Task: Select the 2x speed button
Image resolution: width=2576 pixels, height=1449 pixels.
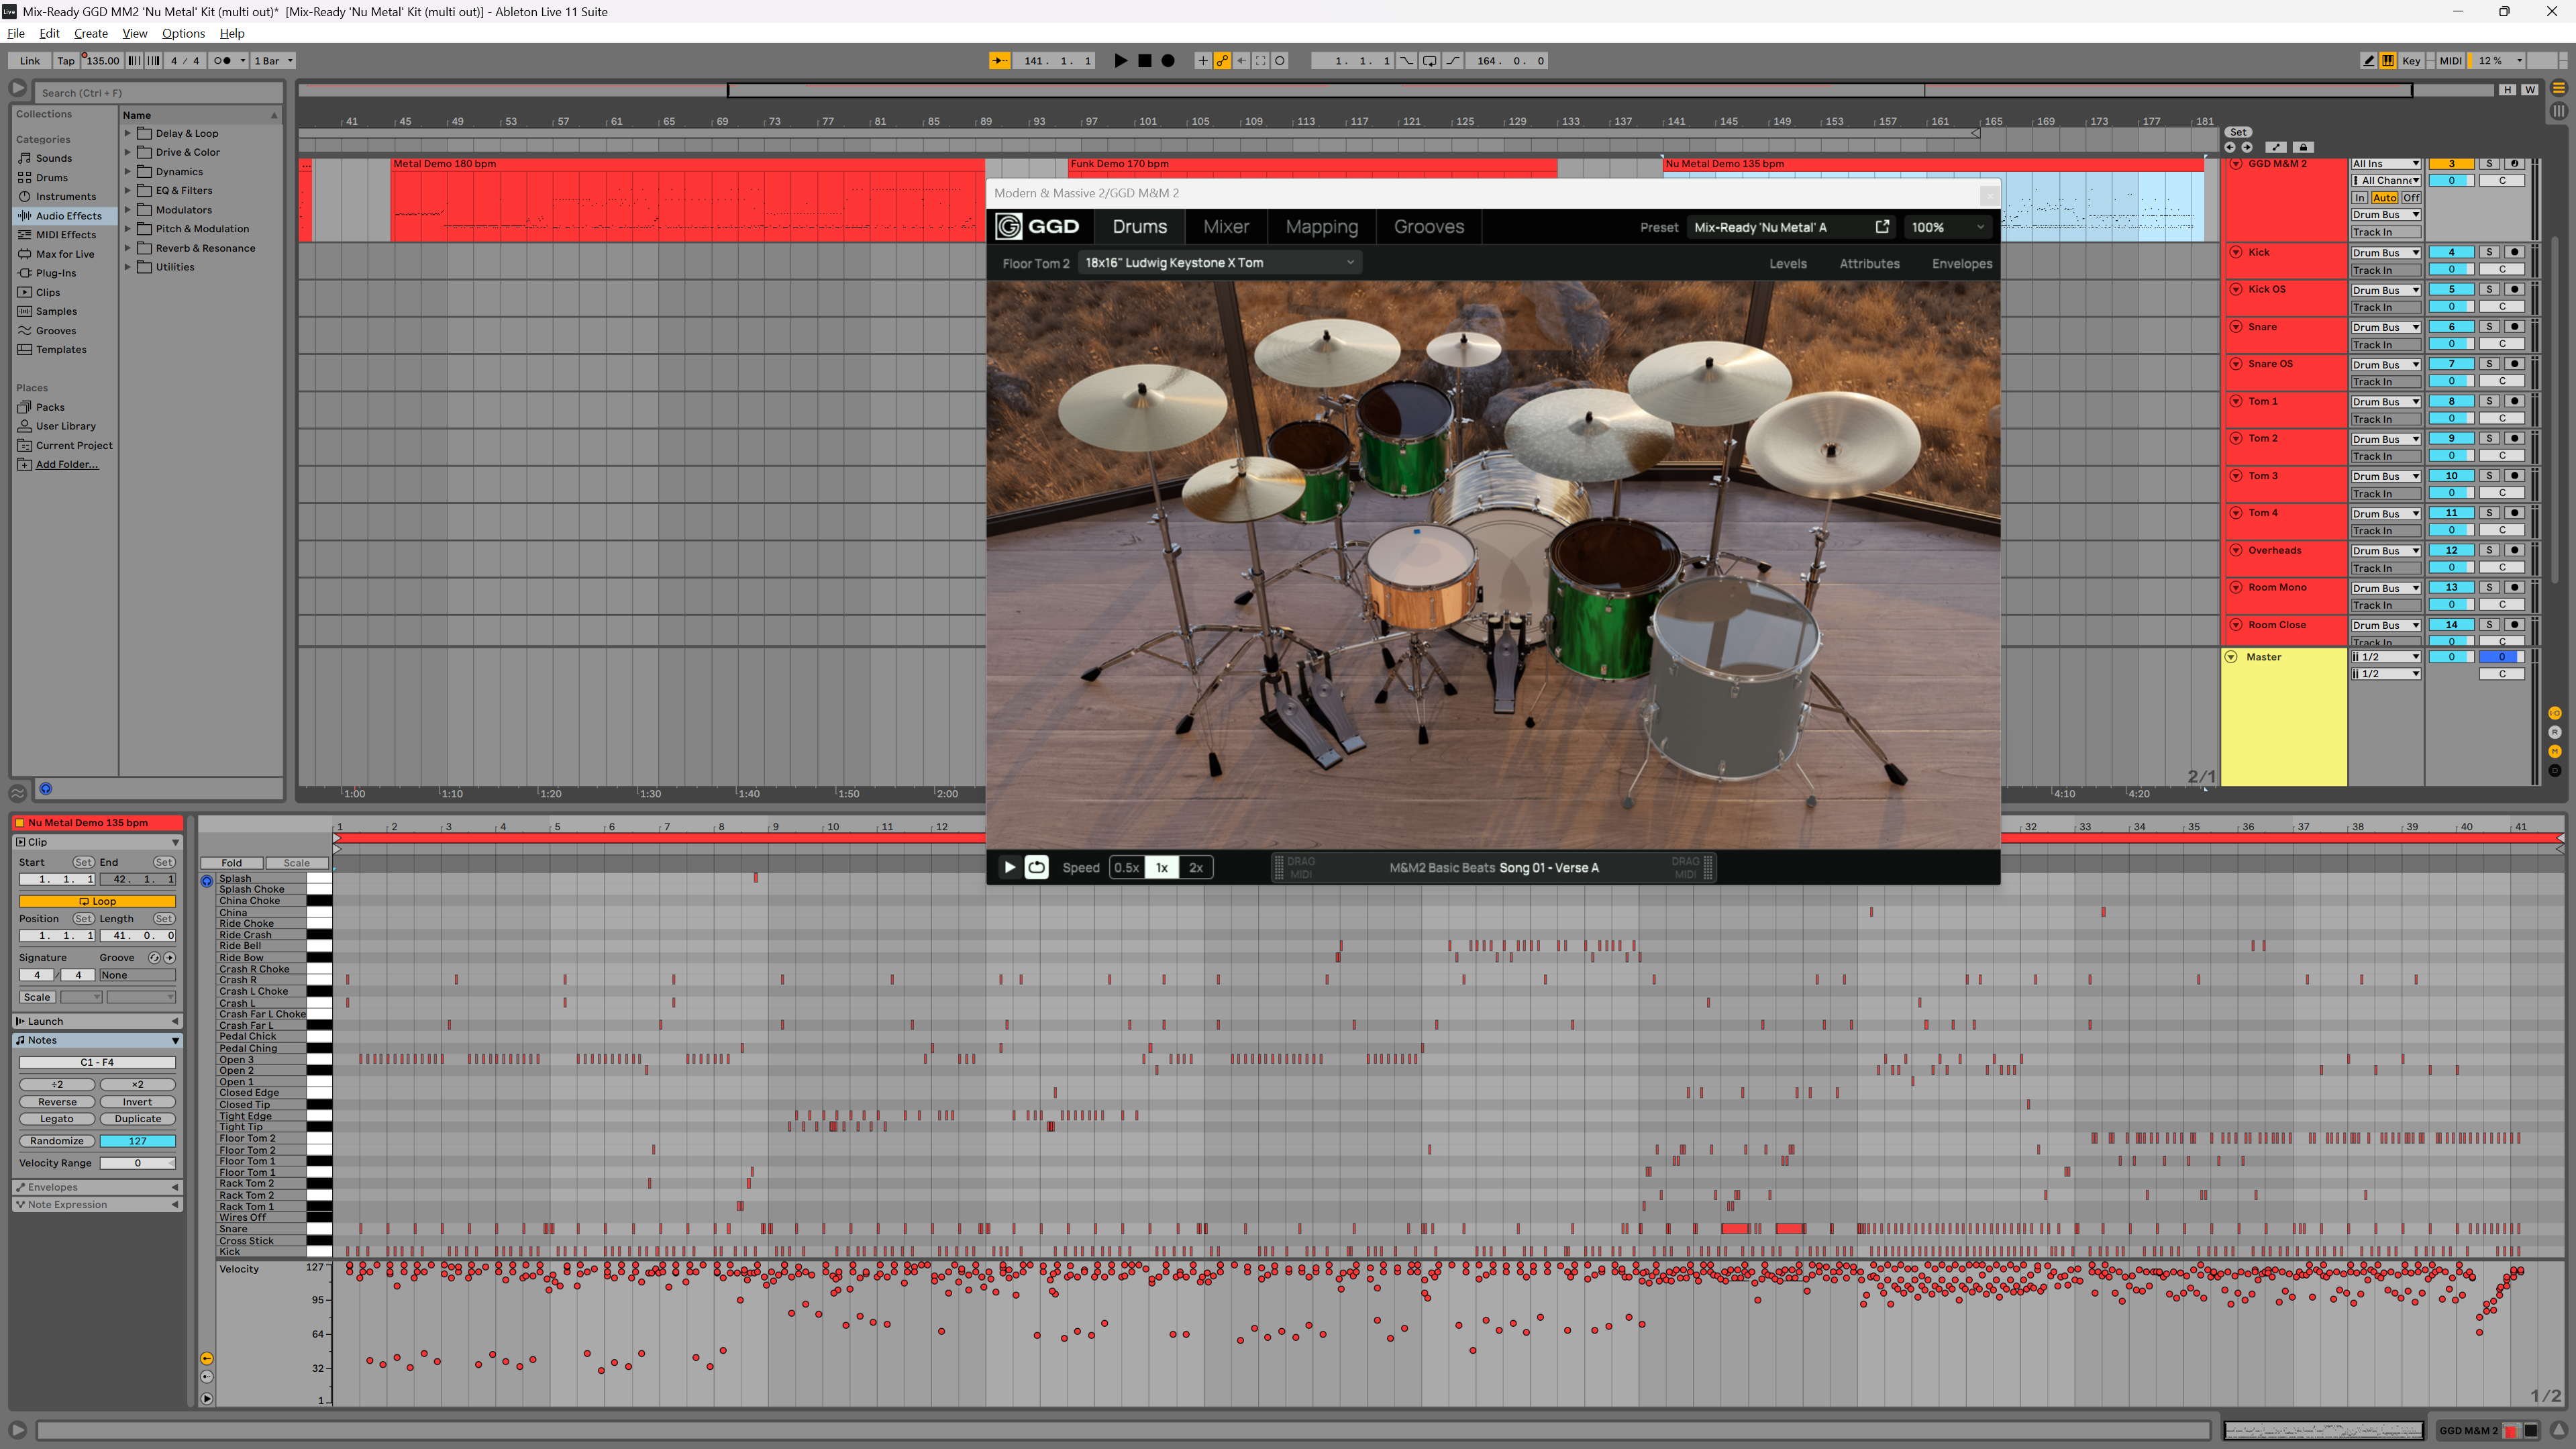Action: click(x=1195, y=867)
